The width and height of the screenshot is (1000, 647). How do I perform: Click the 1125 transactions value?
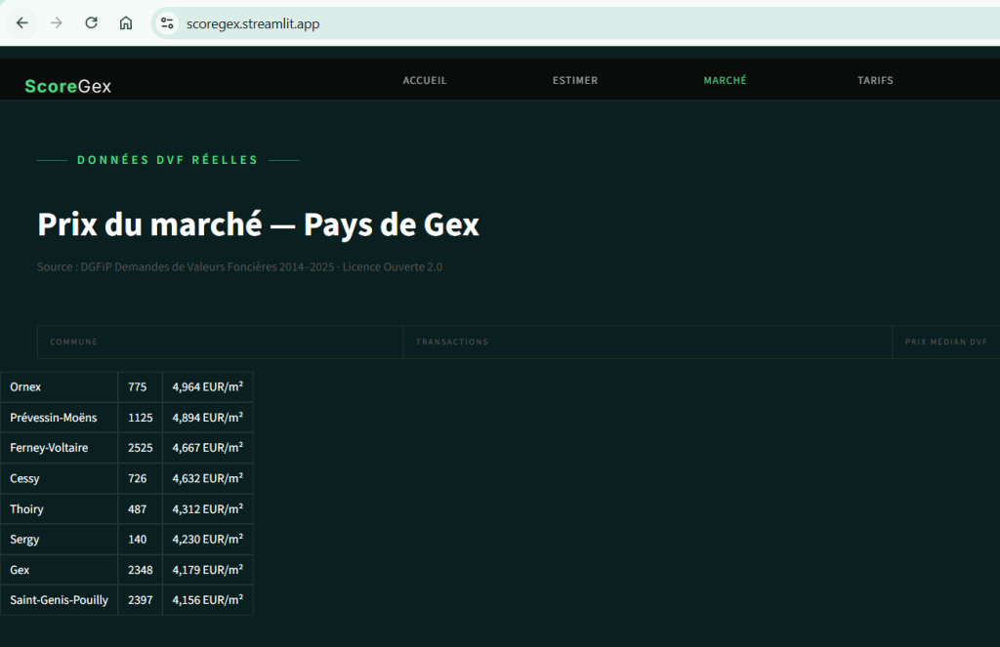(141, 418)
